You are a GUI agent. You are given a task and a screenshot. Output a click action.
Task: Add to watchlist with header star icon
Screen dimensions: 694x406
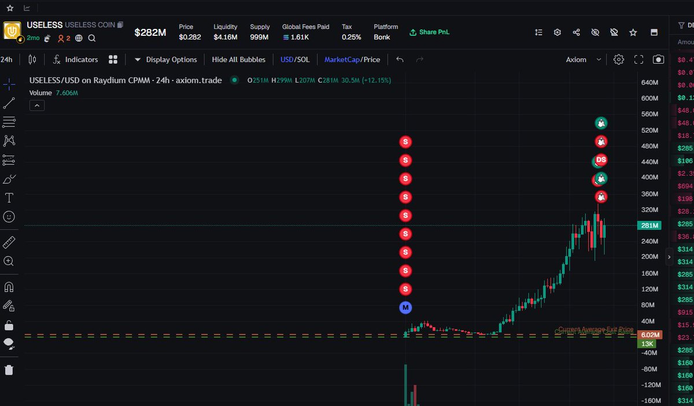(633, 32)
